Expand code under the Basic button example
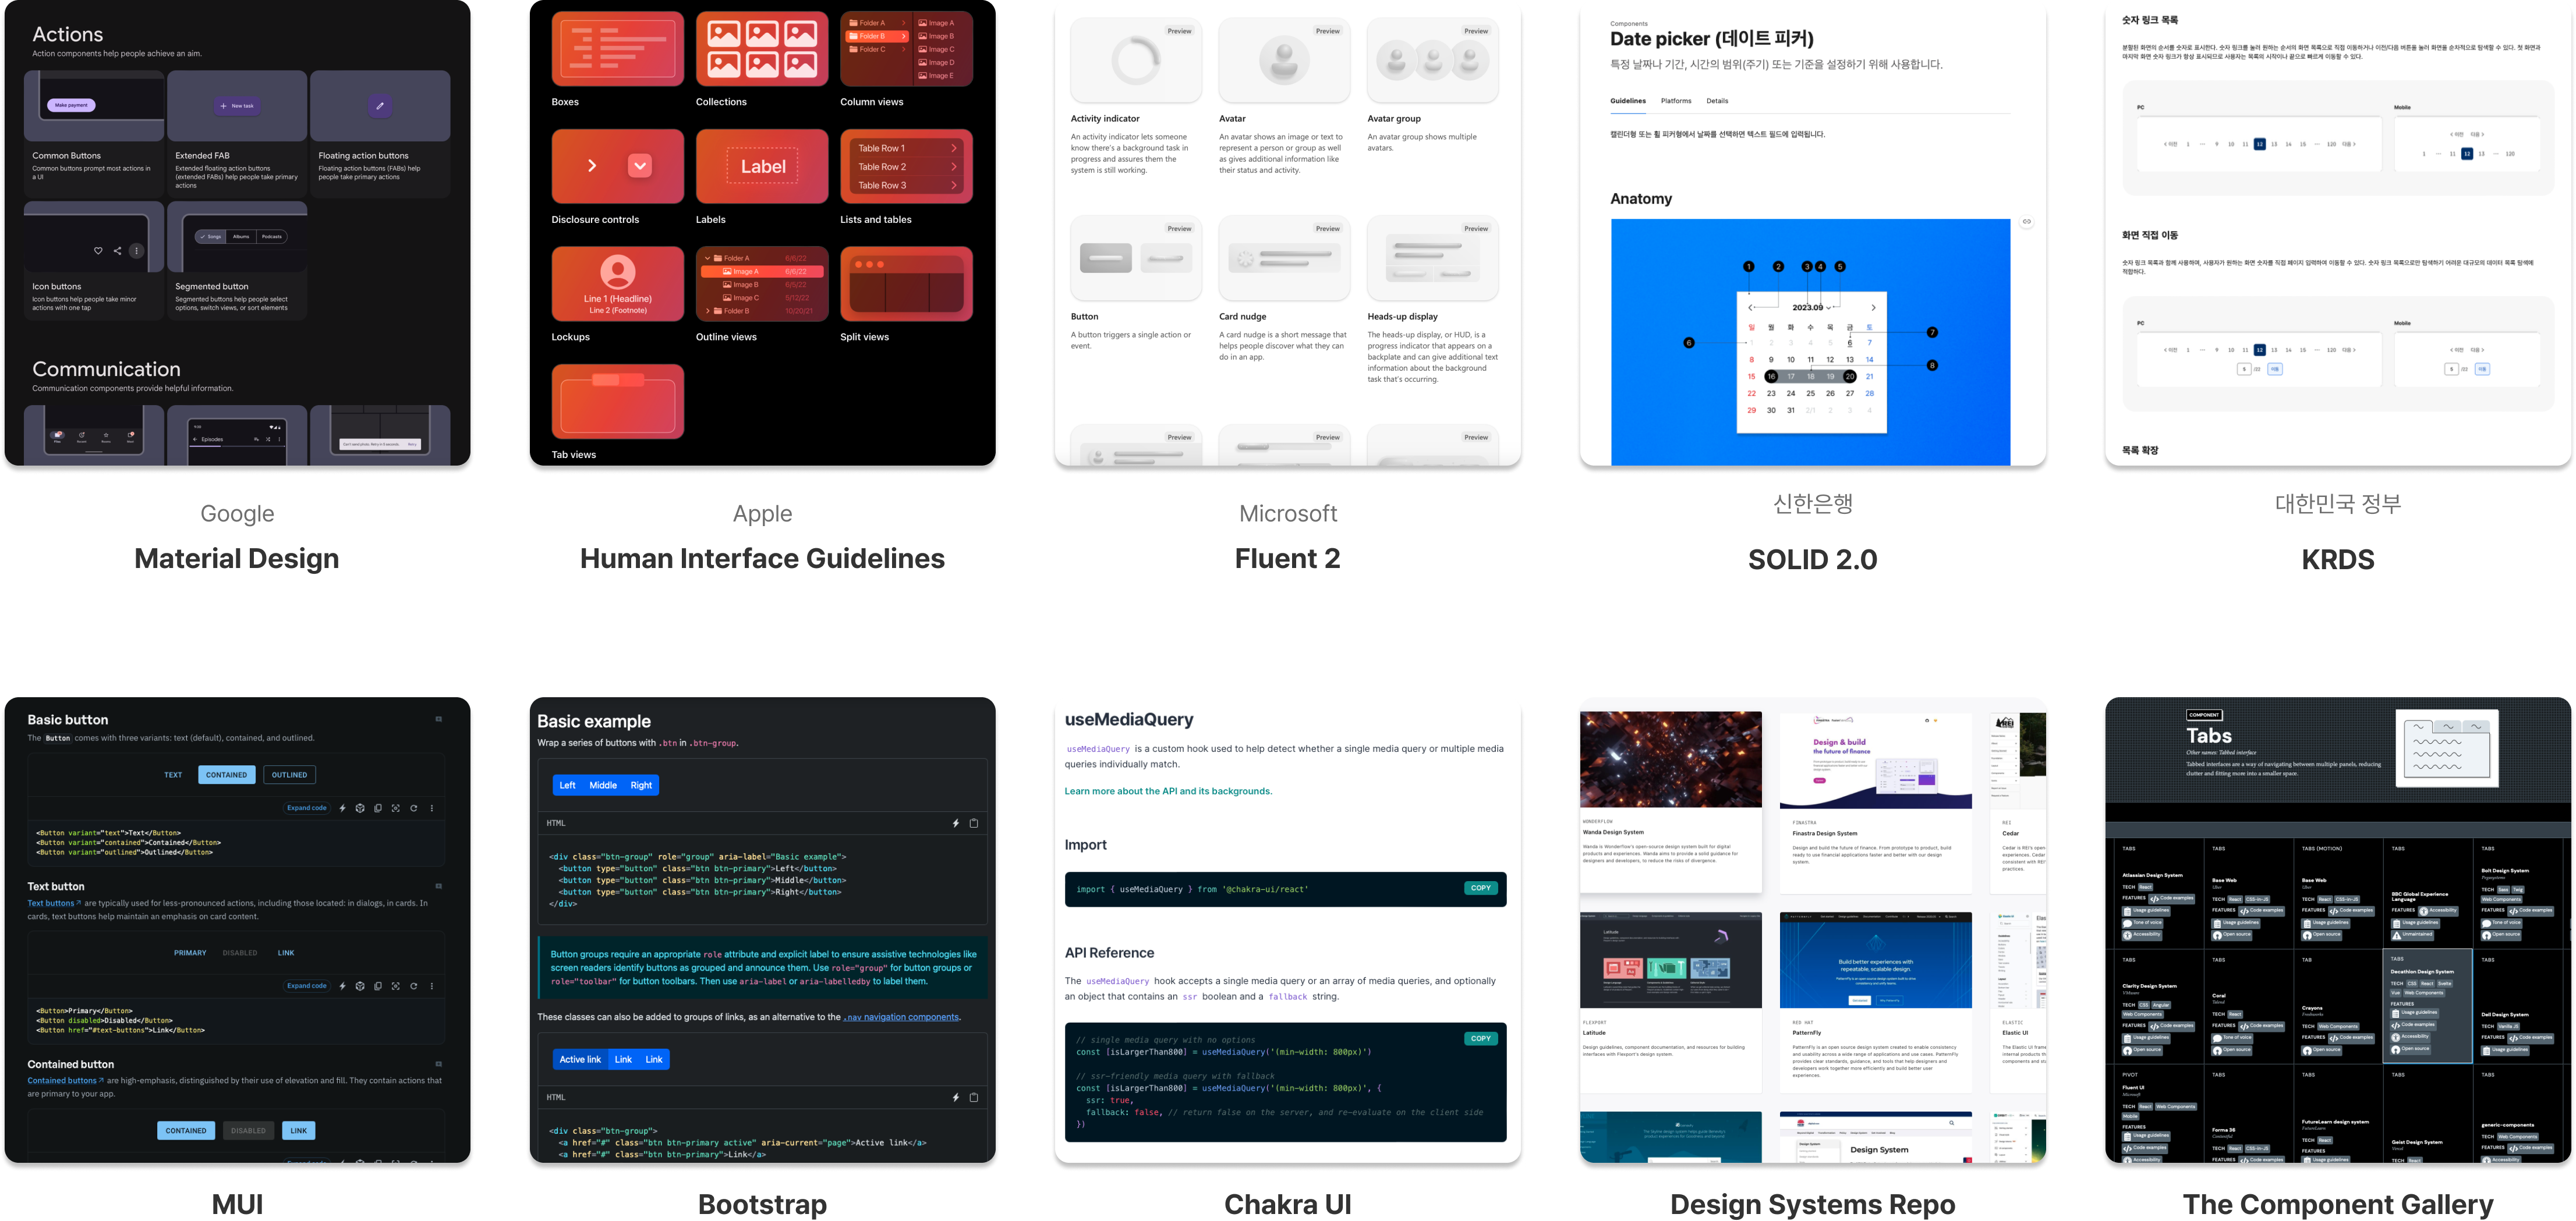Screen dimensions: 2576x1221 (x=307, y=808)
